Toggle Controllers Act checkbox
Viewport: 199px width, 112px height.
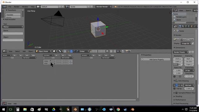point(61,55)
